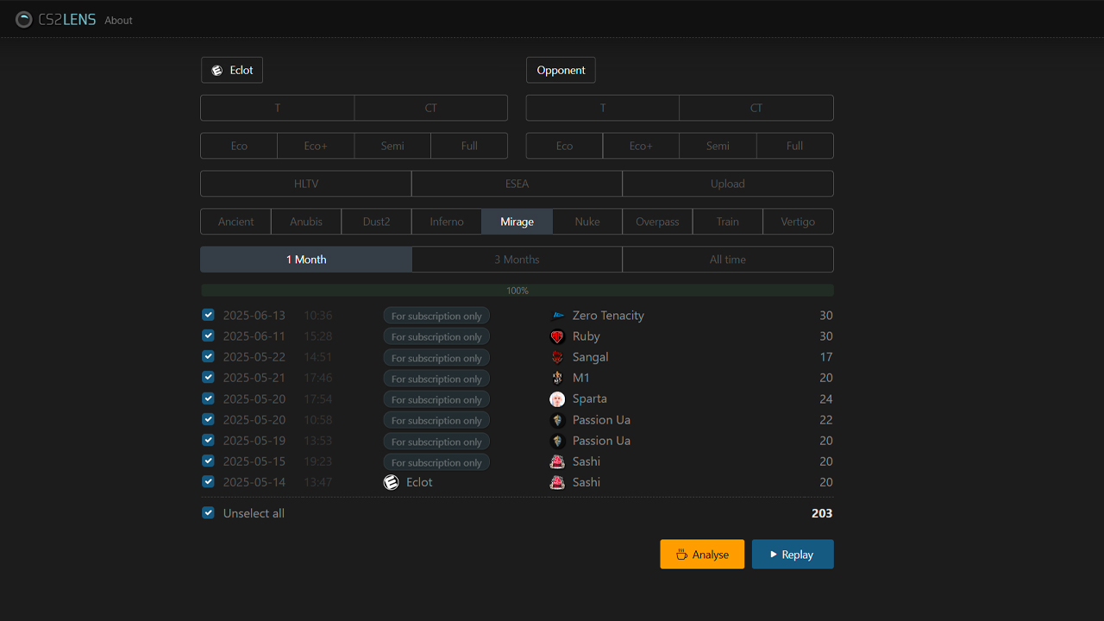Select the Vertigo map tab
The image size is (1104, 621).
tap(798, 222)
